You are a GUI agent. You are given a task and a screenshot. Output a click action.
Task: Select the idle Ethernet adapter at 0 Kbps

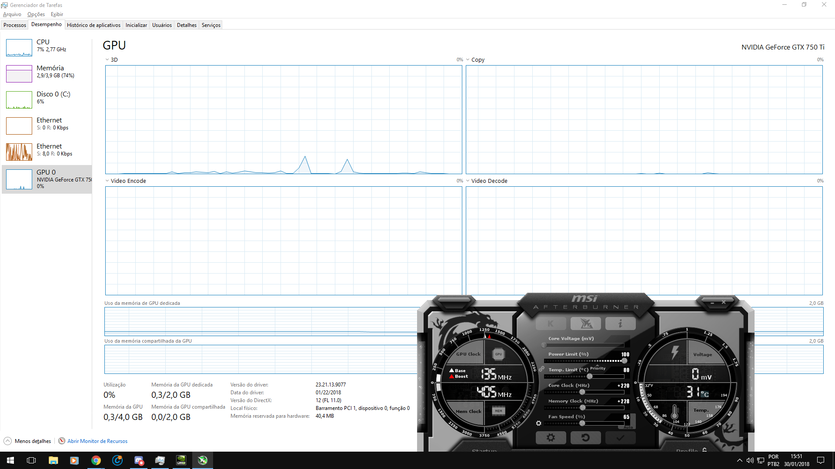47,126
